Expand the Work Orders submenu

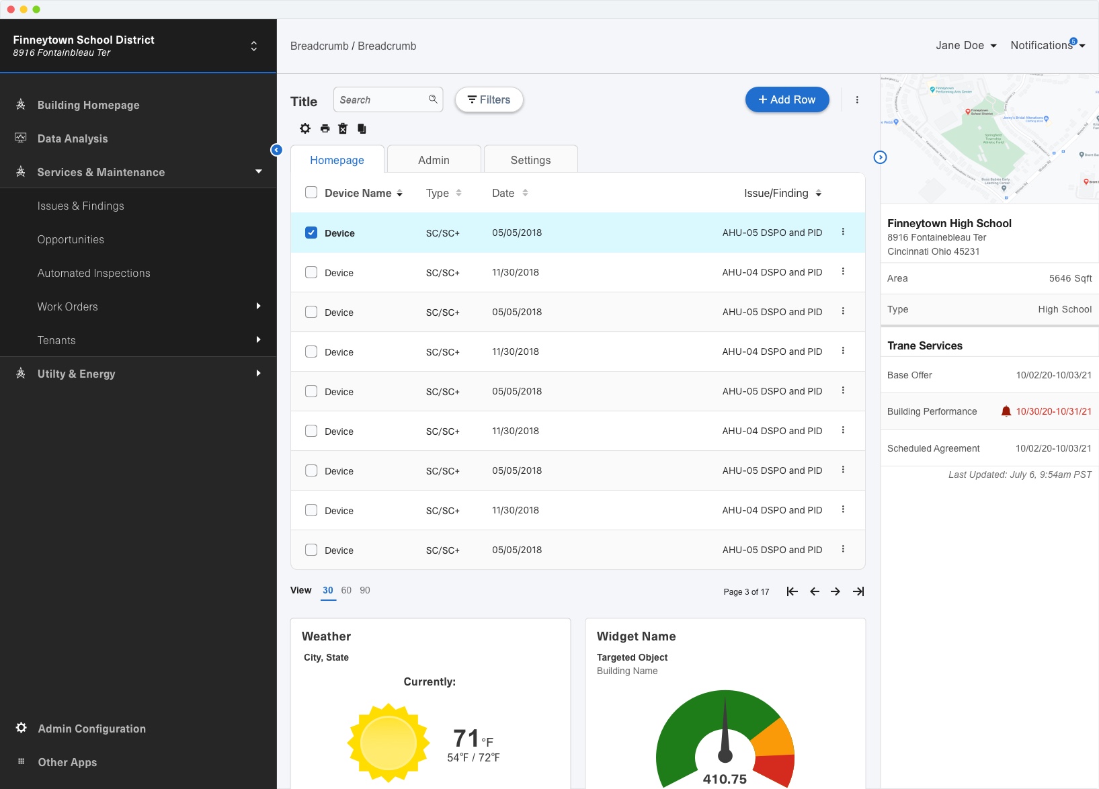coord(258,306)
